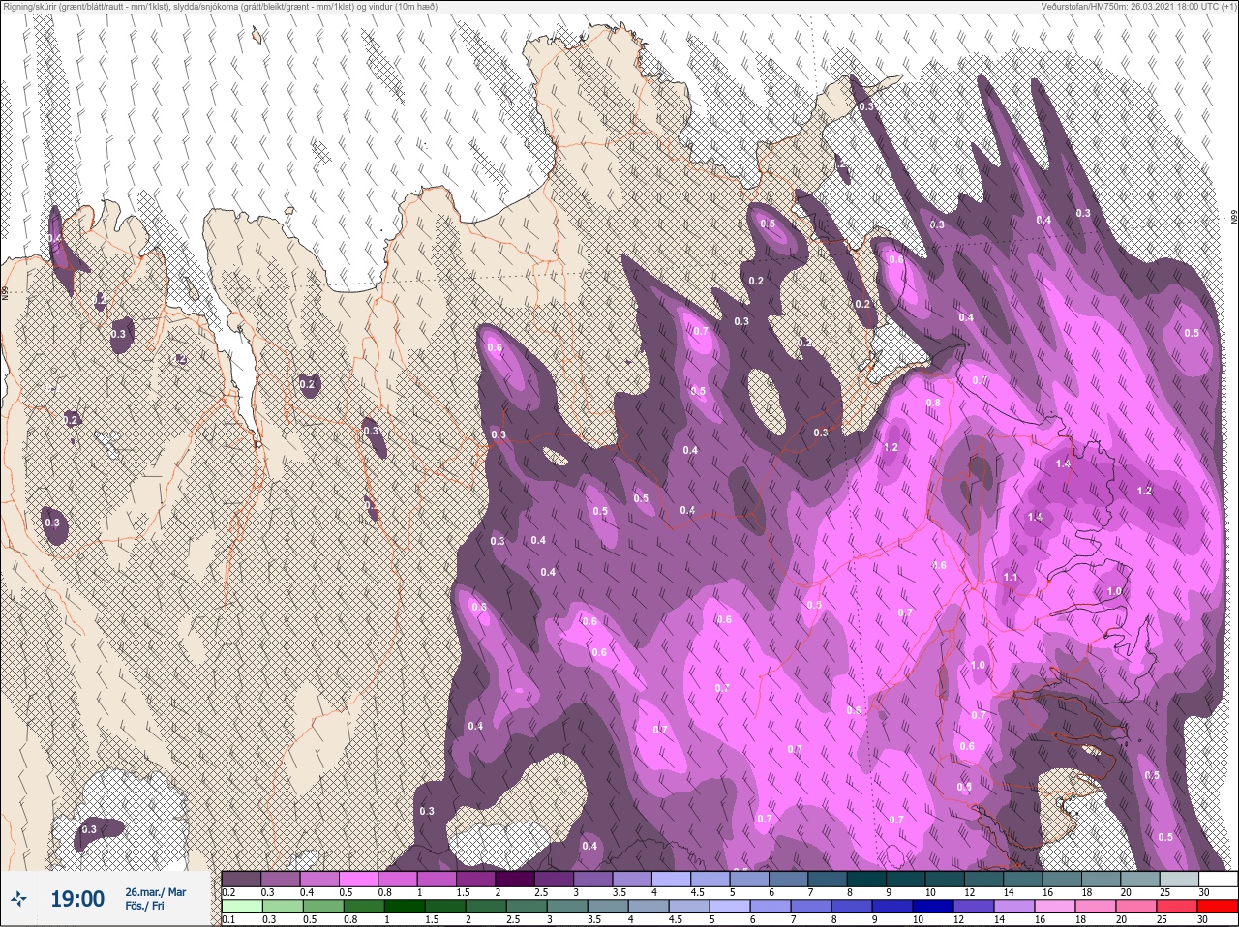Click the date label 26.mar./ Mar
This screenshot has width=1239, height=927.
pyautogui.click(x=156, y=892)
